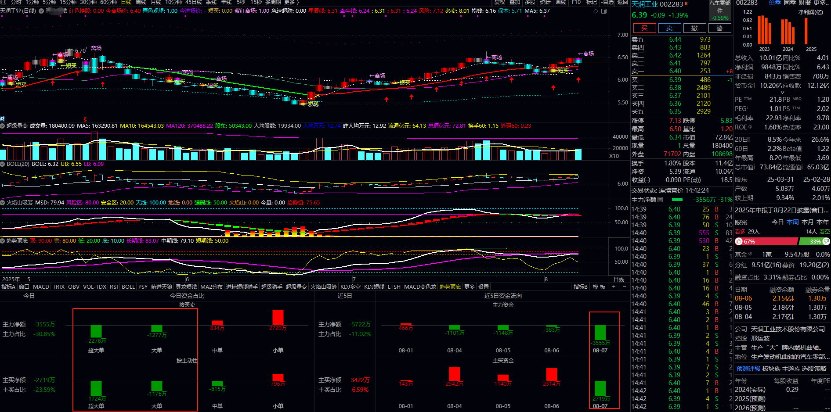Click the red 买 (buy) button
This screenshot has height=412, width=831.
point(644,28)
